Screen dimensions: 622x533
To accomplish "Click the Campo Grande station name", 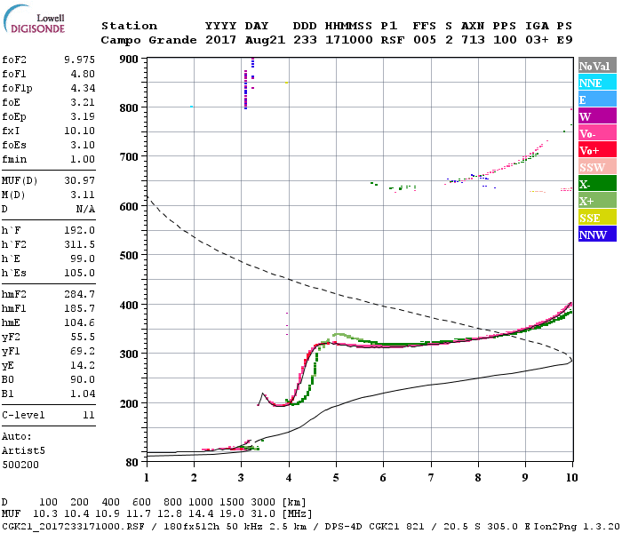I will click(x=148, y=40).
